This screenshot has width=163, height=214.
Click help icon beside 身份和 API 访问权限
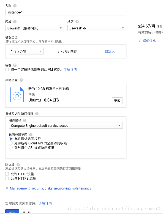coord(37,114)
